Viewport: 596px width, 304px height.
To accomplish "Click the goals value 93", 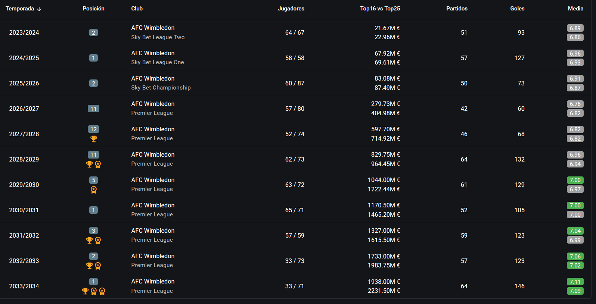I will pyautogui.click(x=521, y=32).
